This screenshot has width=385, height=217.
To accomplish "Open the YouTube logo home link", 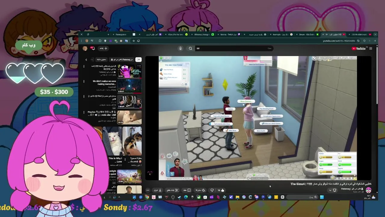I will point(359,49).
